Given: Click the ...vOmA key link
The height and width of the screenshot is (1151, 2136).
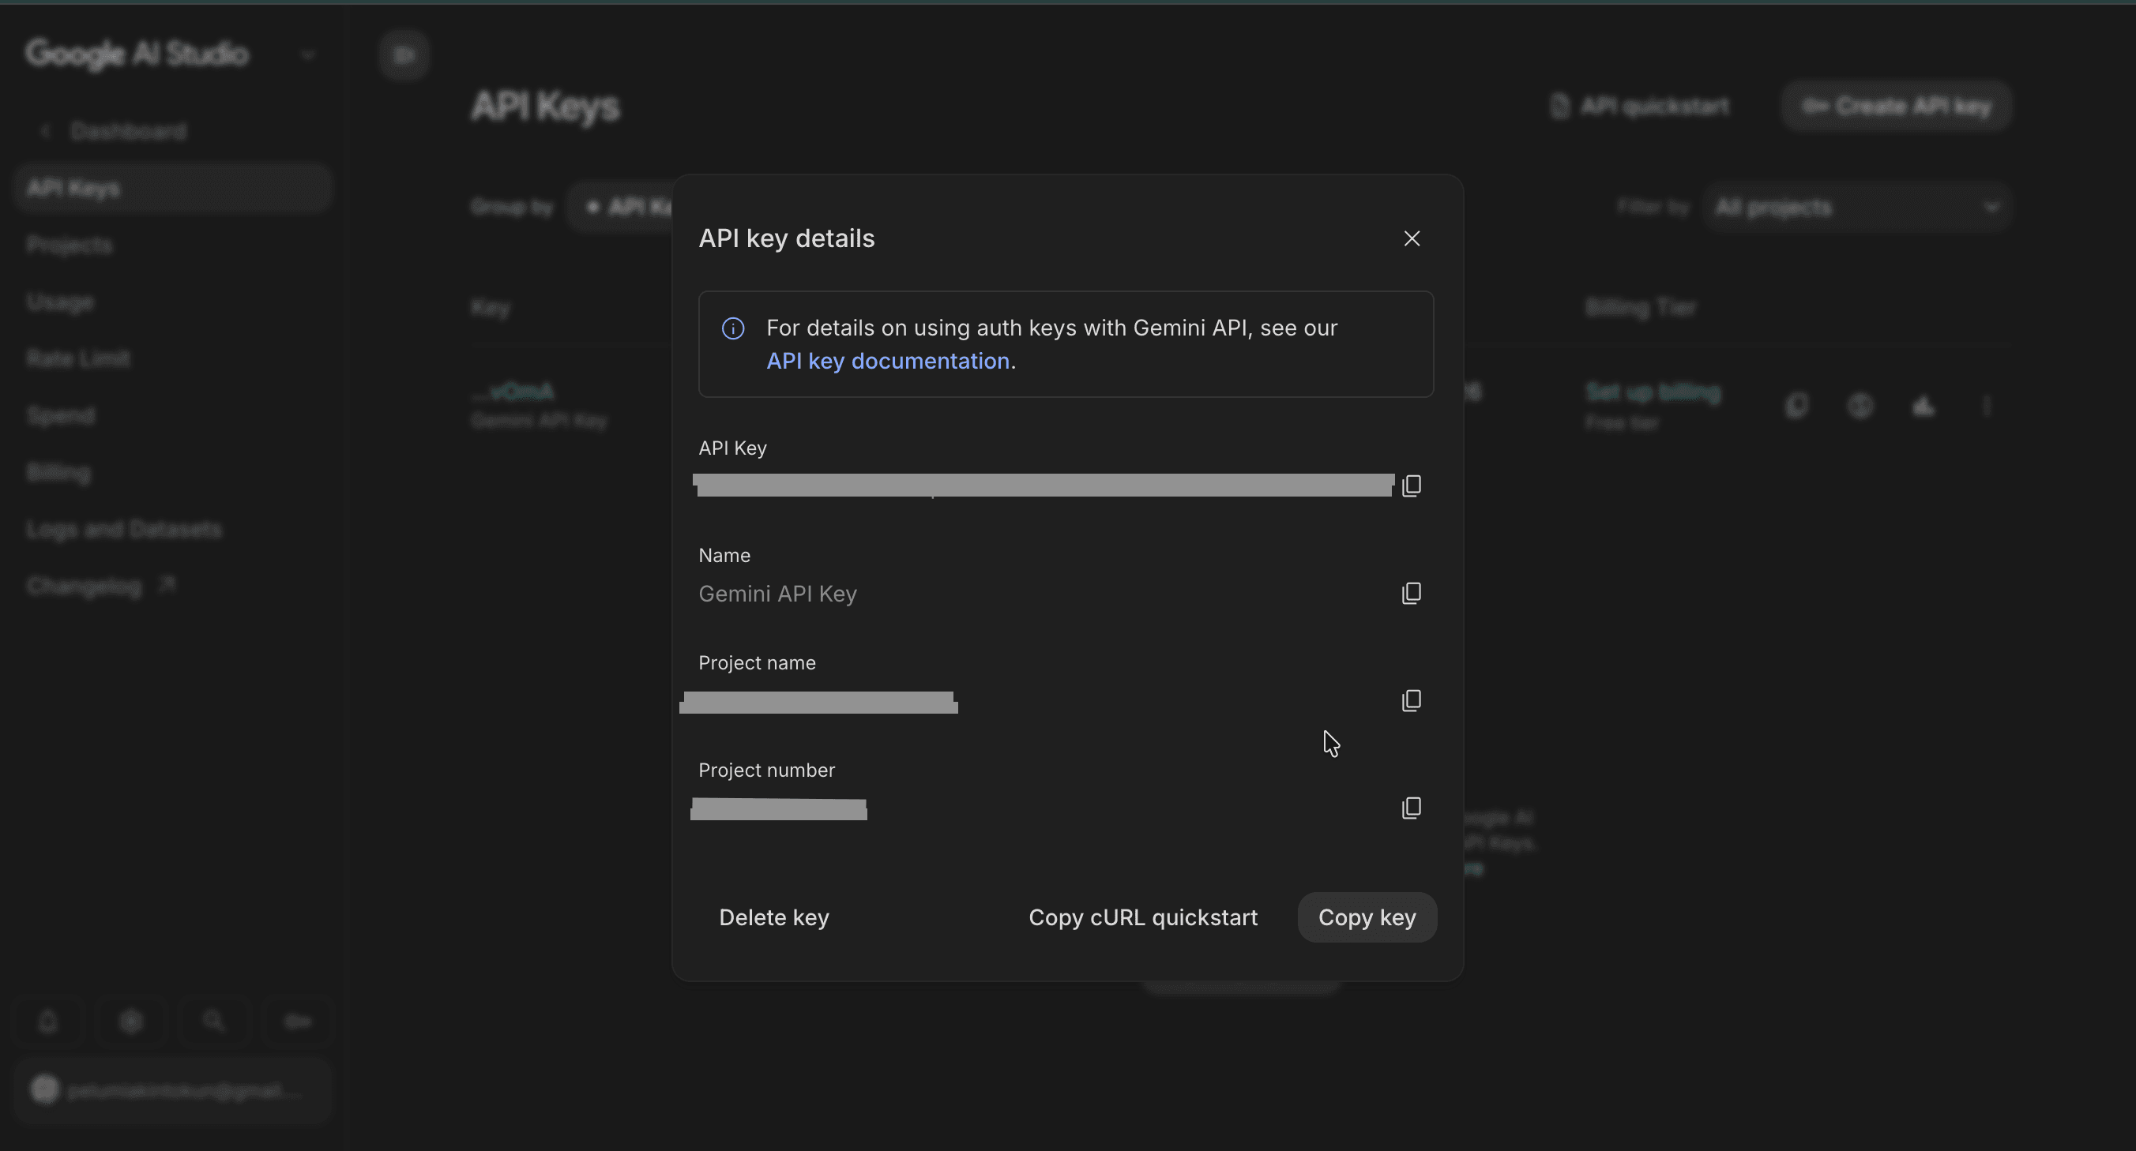Looking at the screenshot, I should (513, 391).
